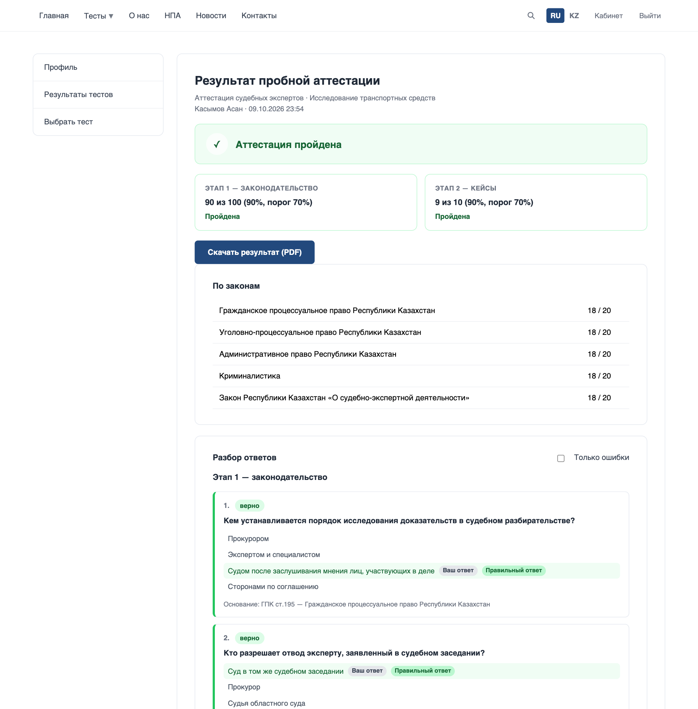The height and width of the screenshot is (709, 698).
Task: Select the 'Криминалистика' row
Action: (x=421, y=376)
